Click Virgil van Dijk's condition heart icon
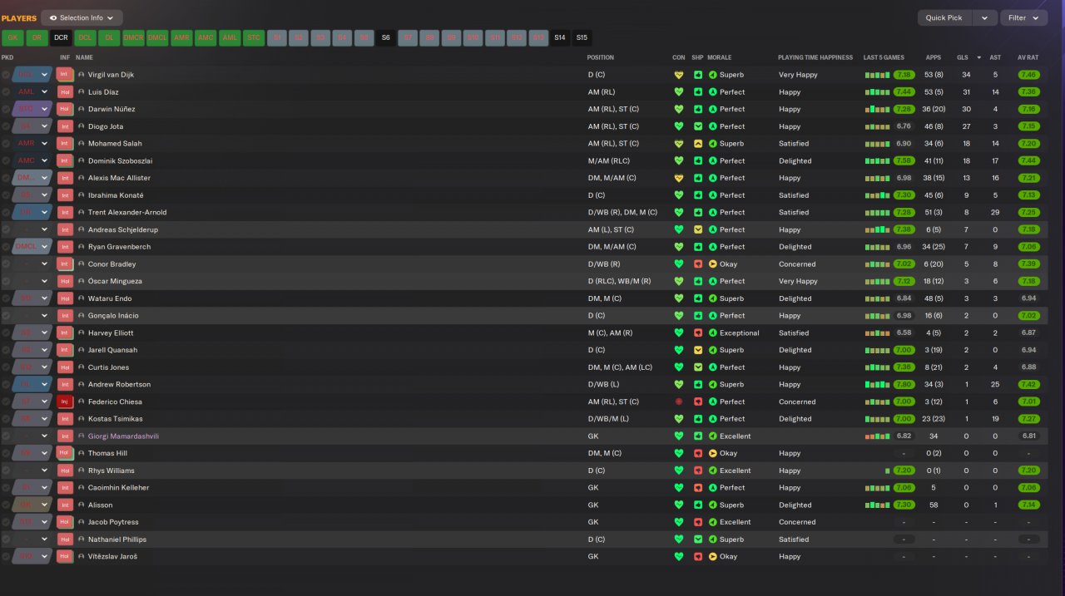Screen dimensions: 1065x596 [679, 75]
